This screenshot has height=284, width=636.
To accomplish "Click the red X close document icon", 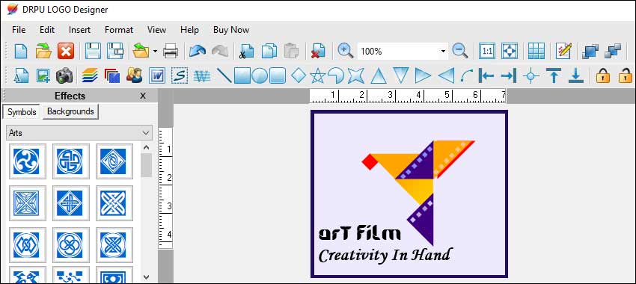I will pyautogui.click(x=66, y=52).
